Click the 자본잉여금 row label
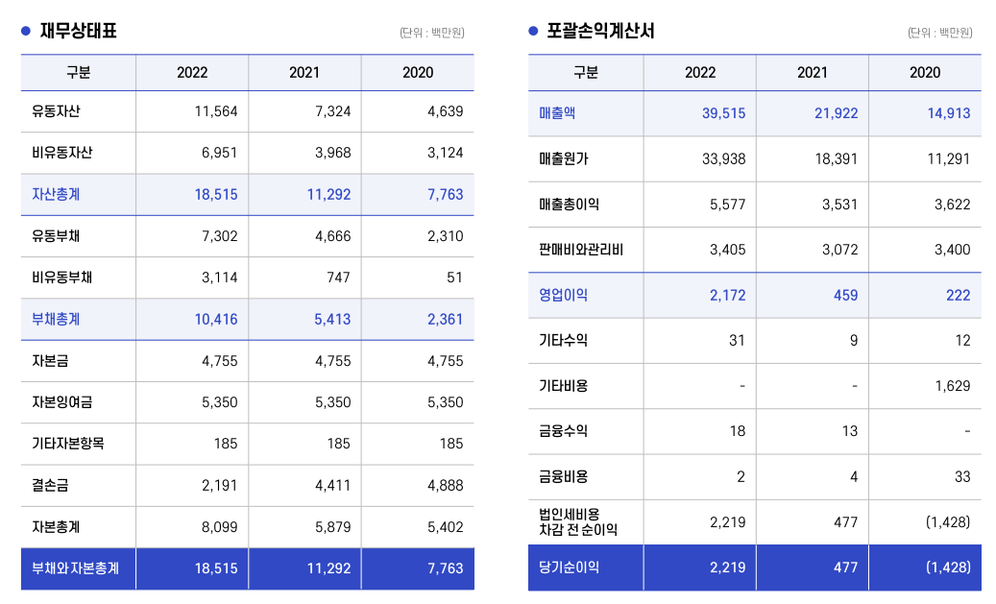The width and height of the screenshot is (996, 604). click(x=62, y=402)
